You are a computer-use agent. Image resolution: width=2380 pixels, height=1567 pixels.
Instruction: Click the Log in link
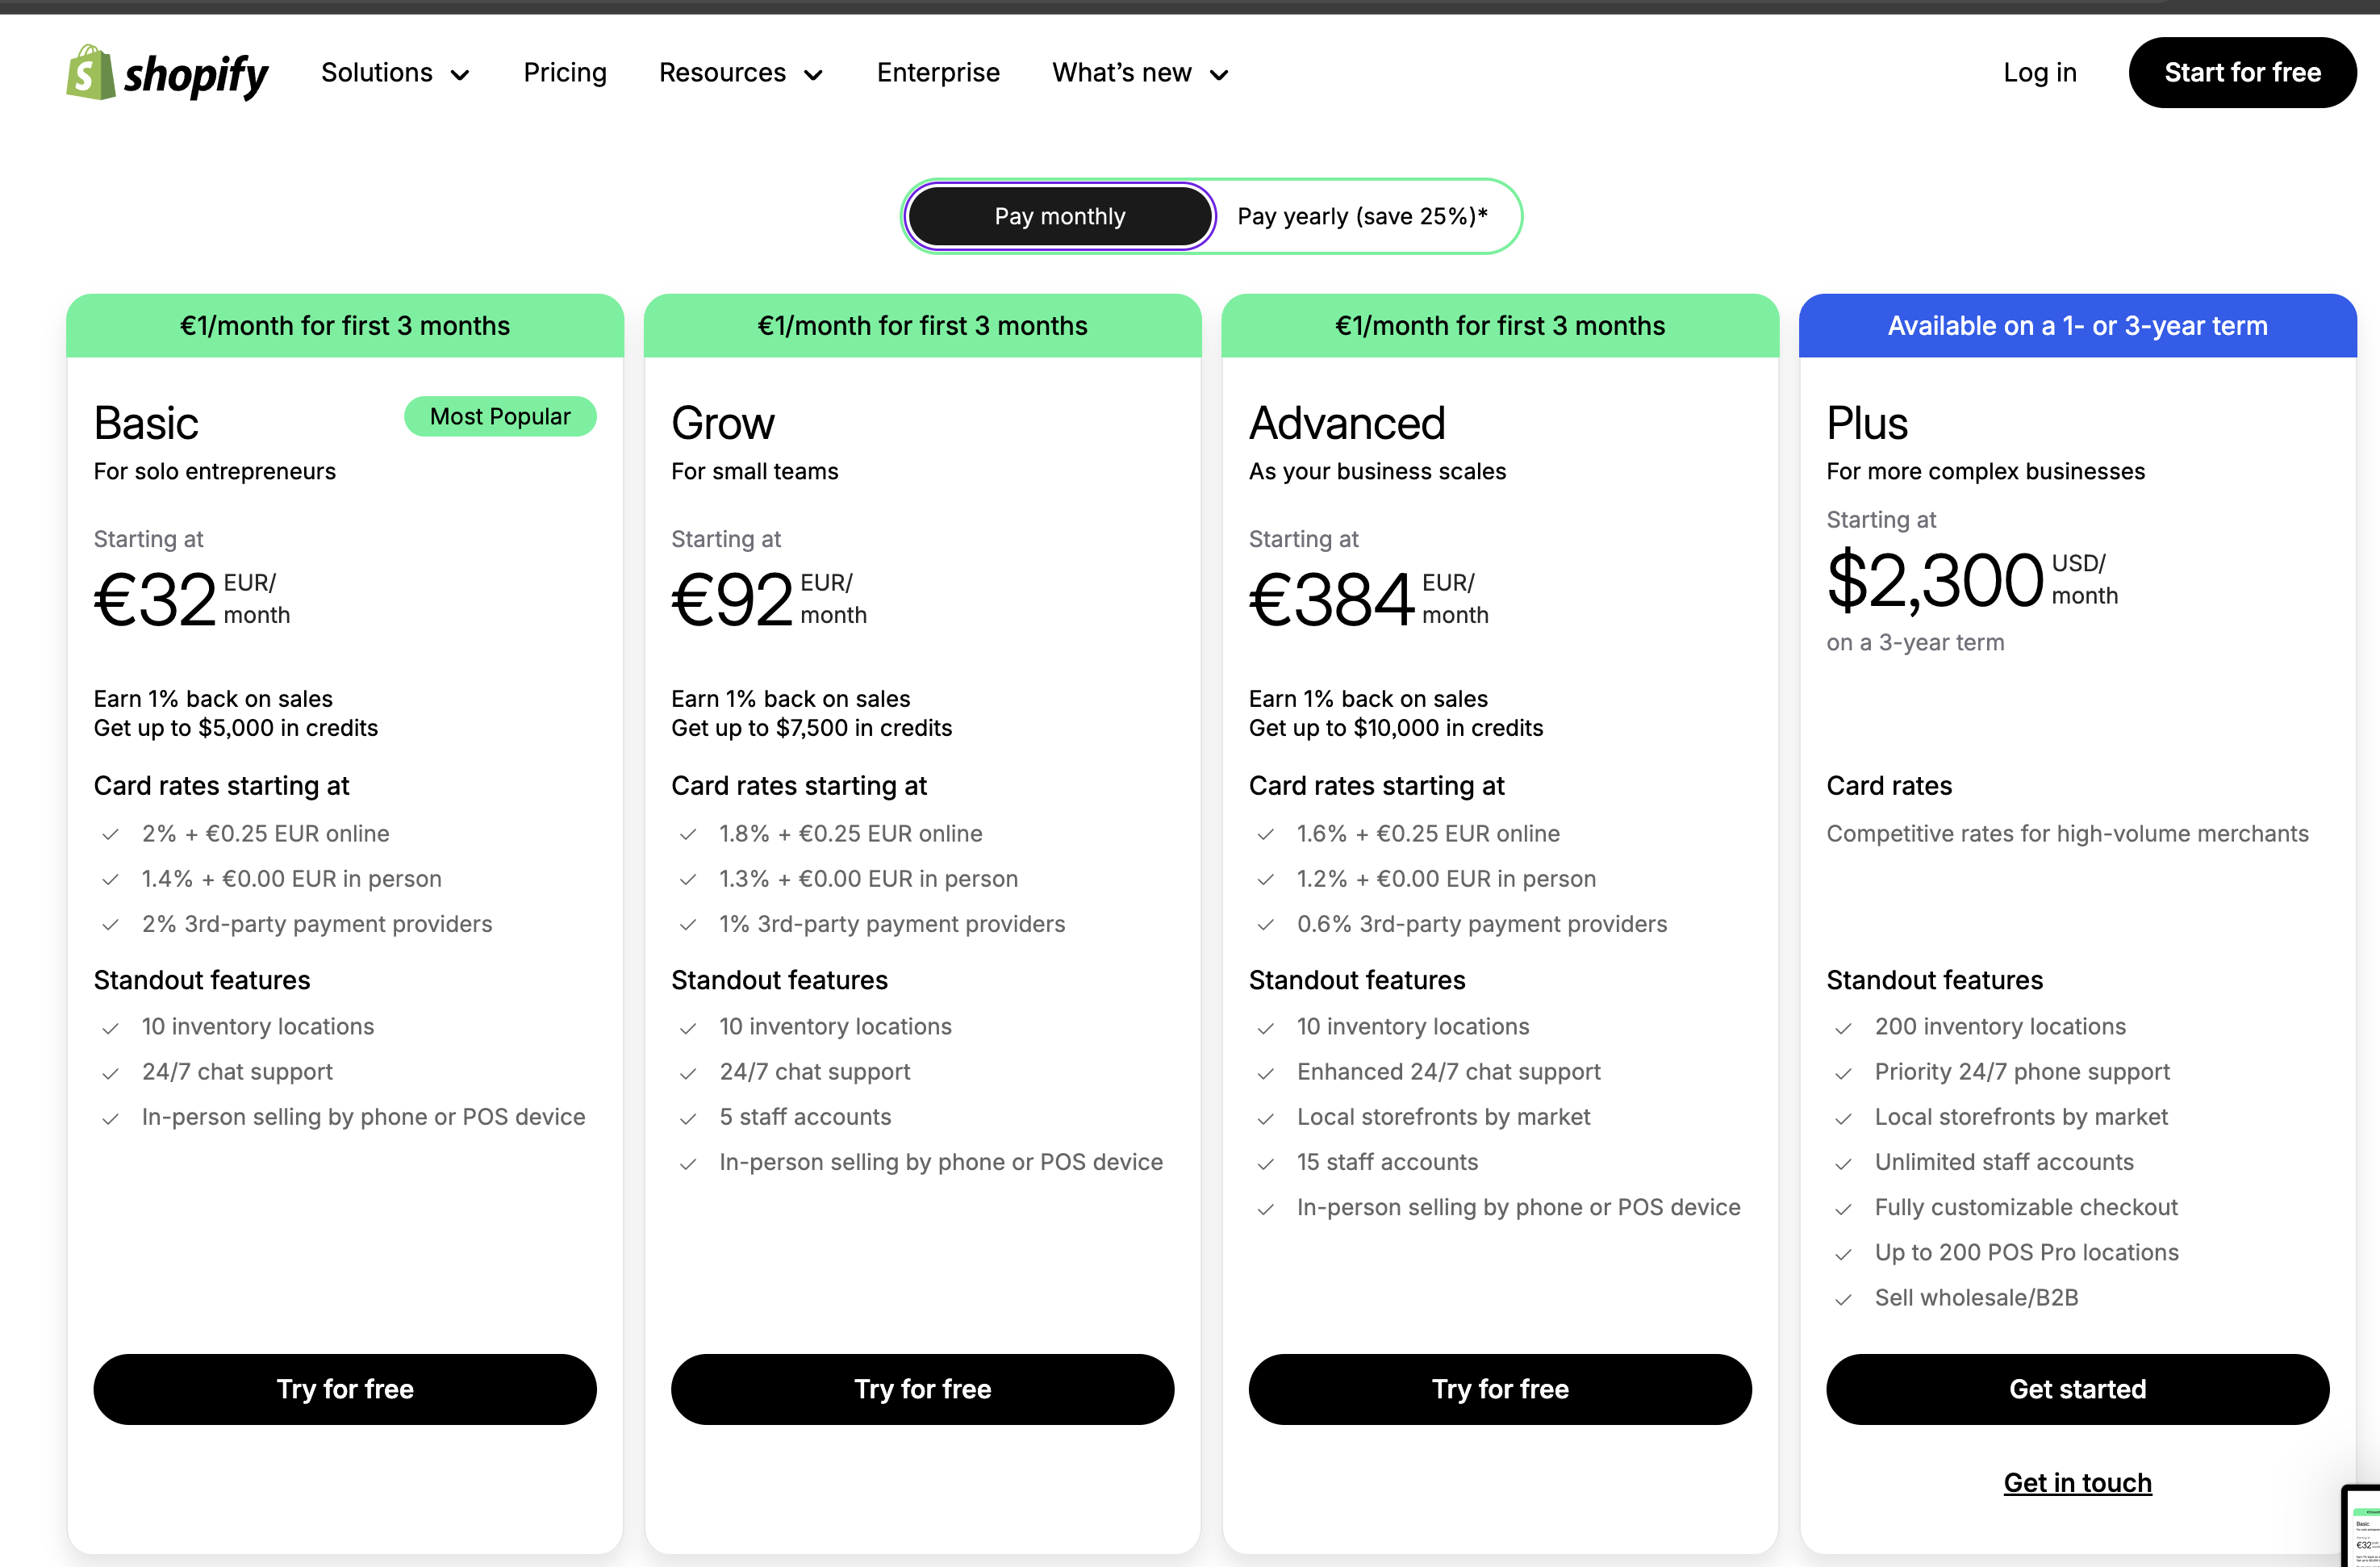pos(2039,73)
